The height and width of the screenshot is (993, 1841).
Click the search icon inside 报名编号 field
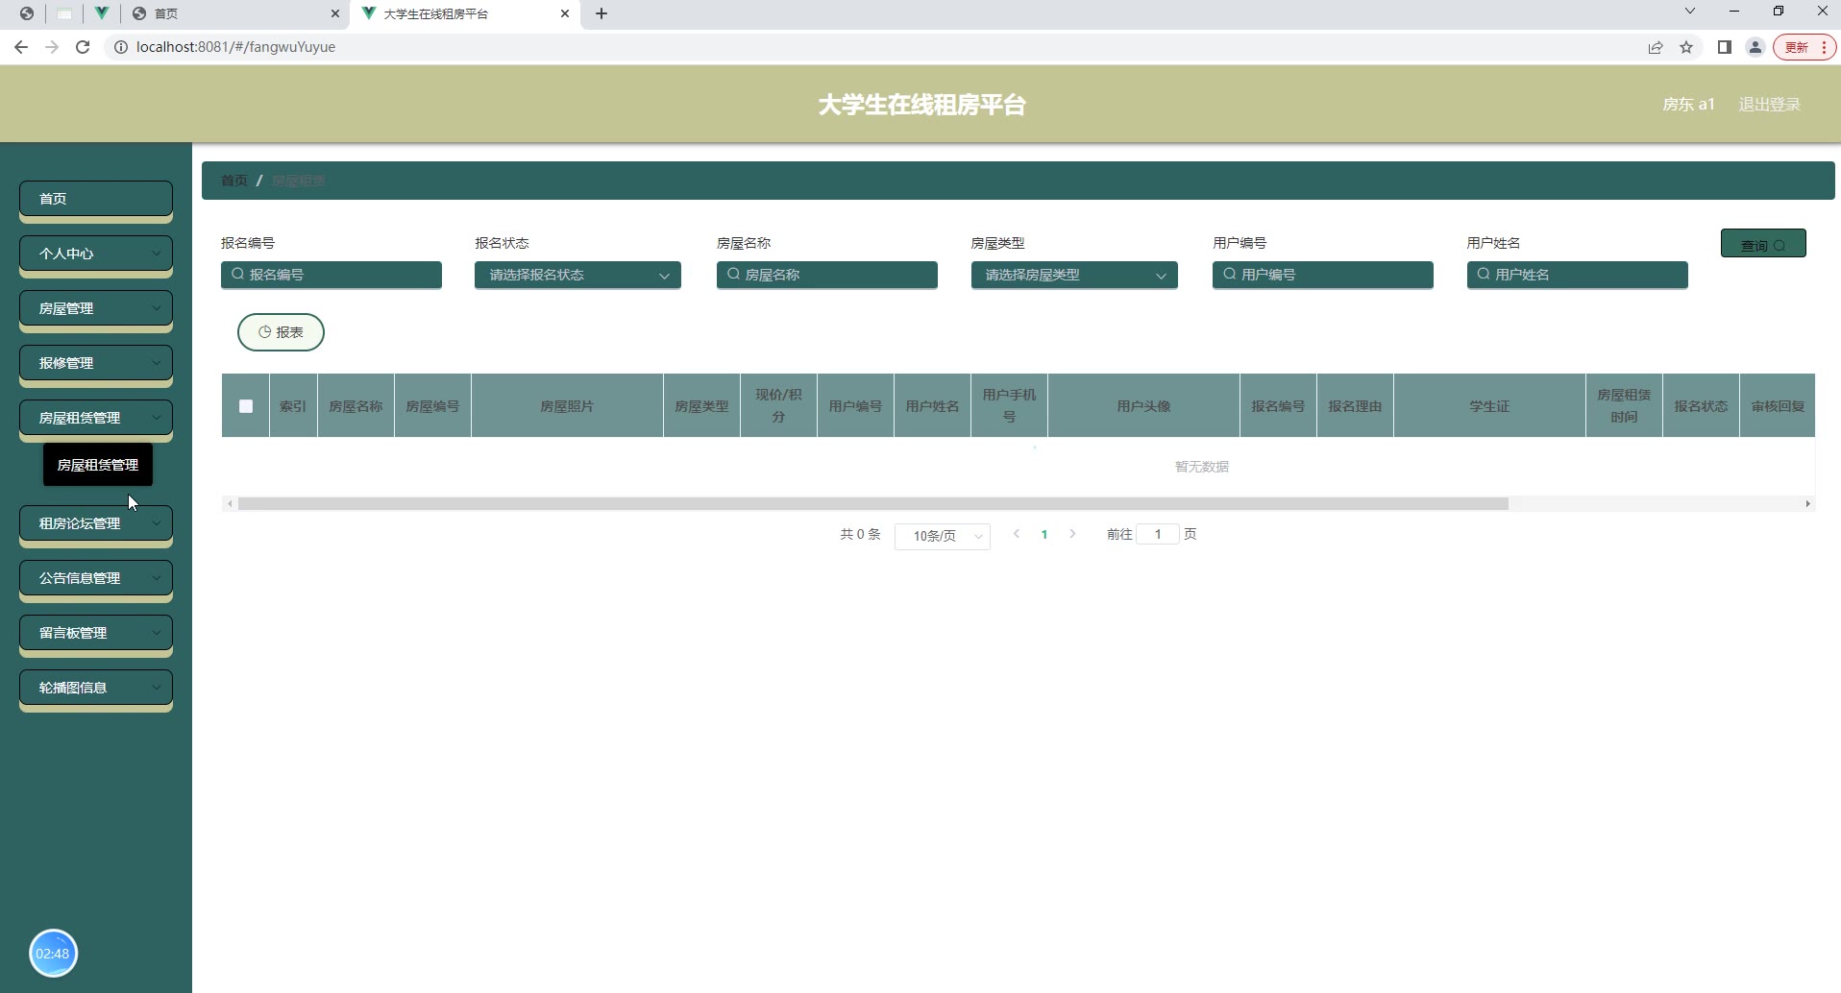(237, 275)
